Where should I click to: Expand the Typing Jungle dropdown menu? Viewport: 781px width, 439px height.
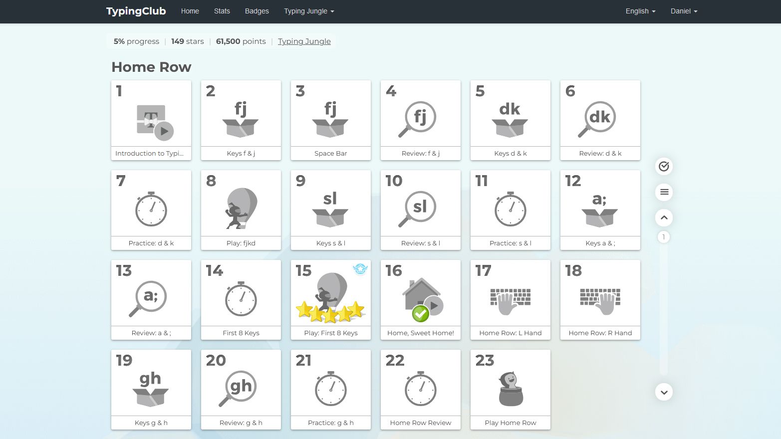(x=309, y=11)
